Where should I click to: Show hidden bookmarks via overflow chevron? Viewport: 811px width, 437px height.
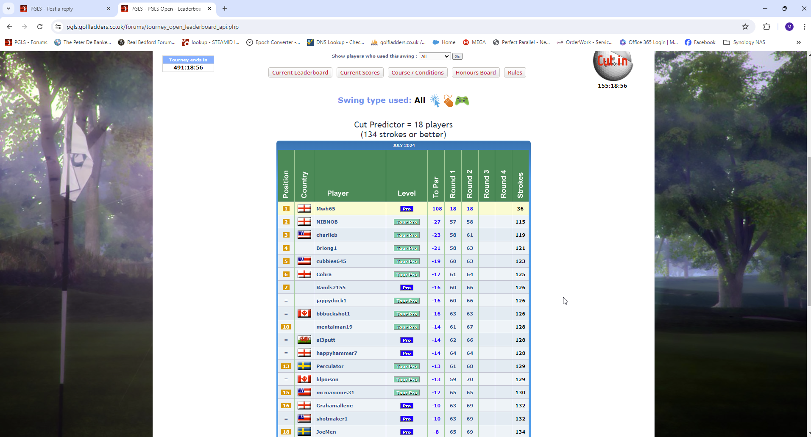click(798, 42)
